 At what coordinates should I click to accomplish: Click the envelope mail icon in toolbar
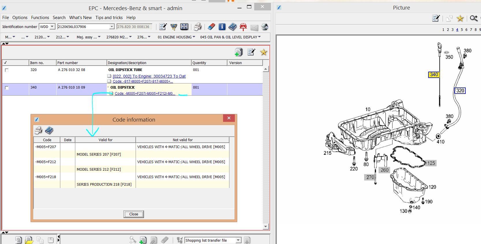[x=254, y=27]
